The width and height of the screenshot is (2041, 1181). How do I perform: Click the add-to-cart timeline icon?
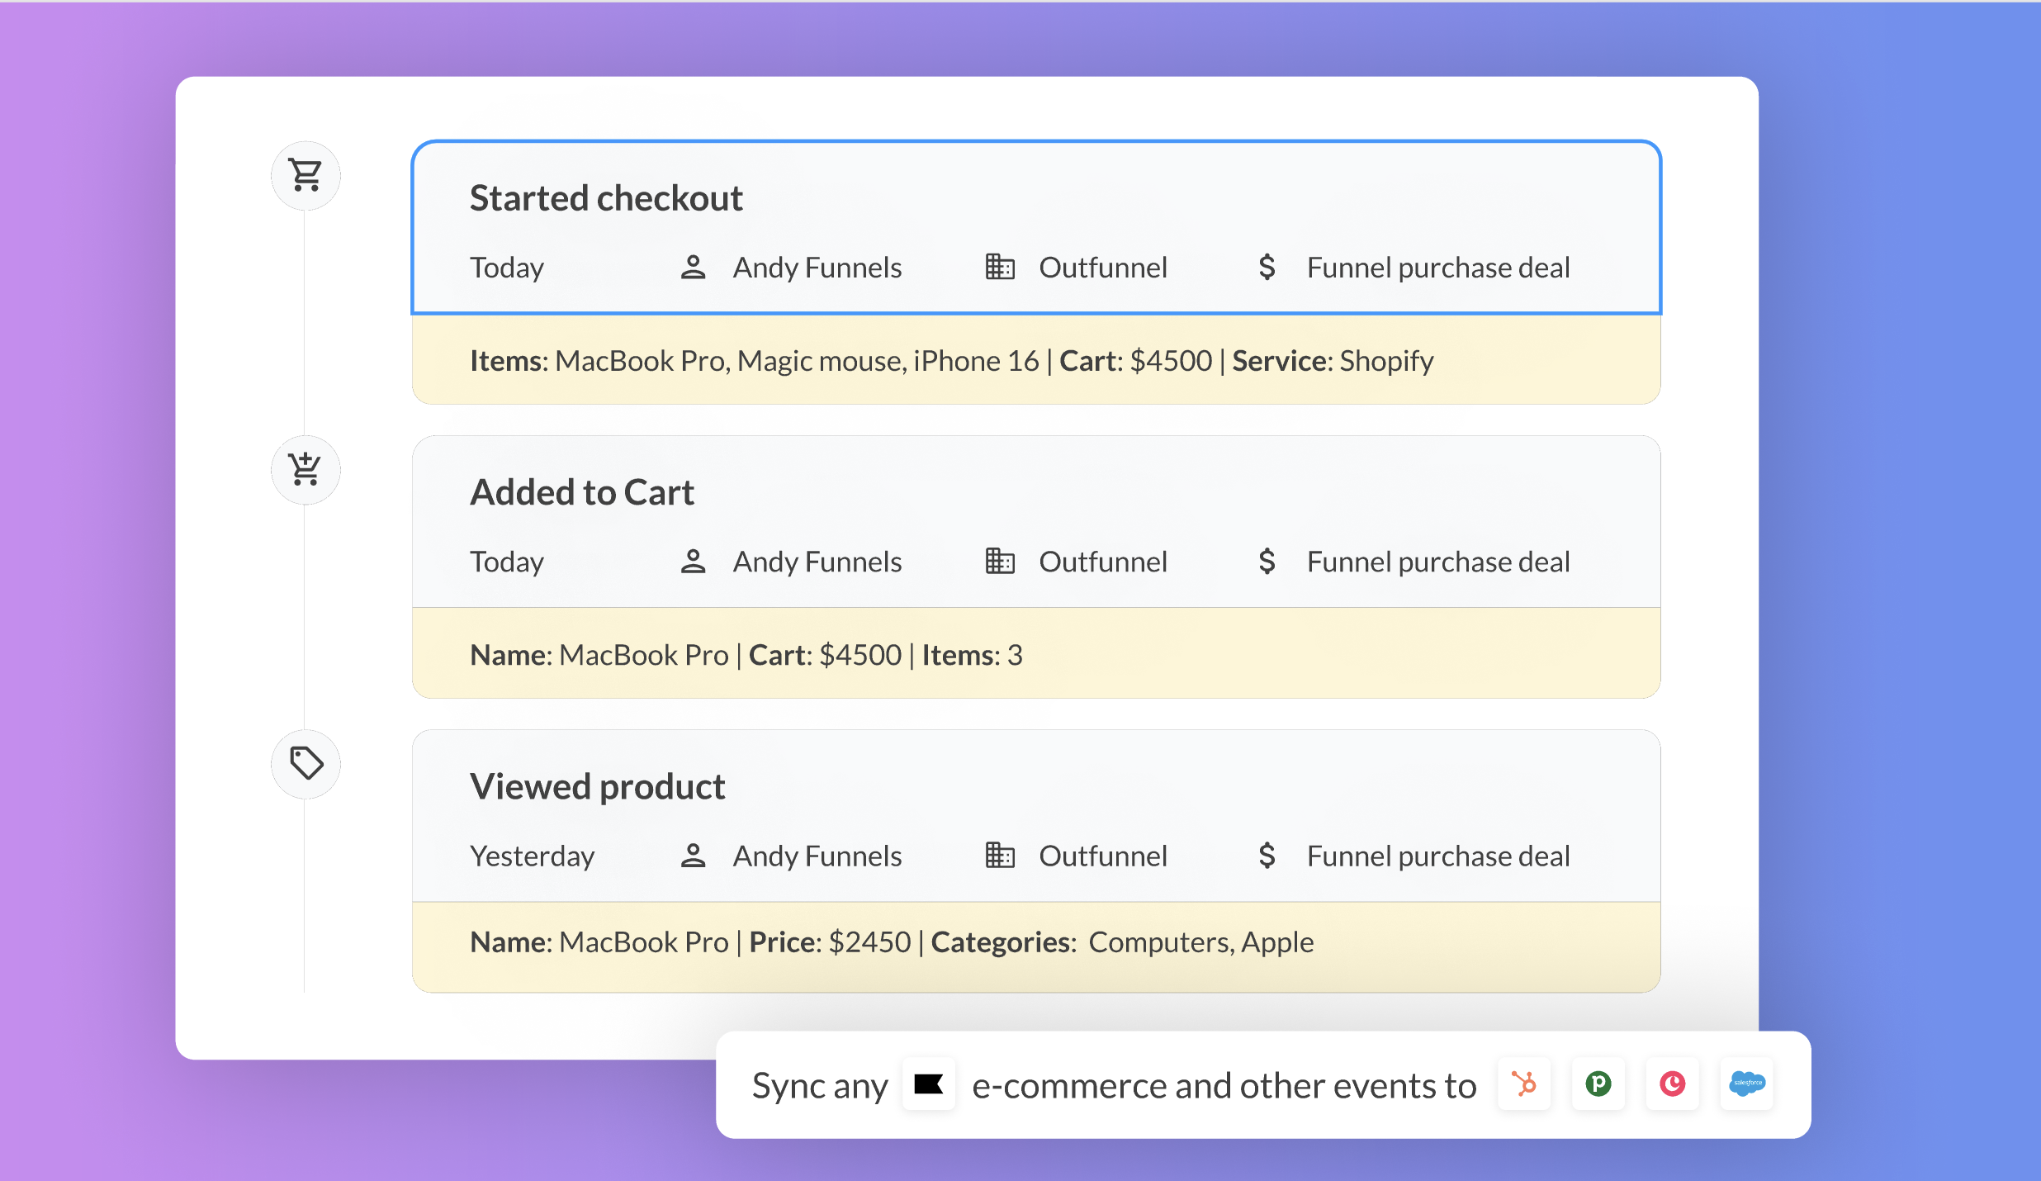(305, 469)
